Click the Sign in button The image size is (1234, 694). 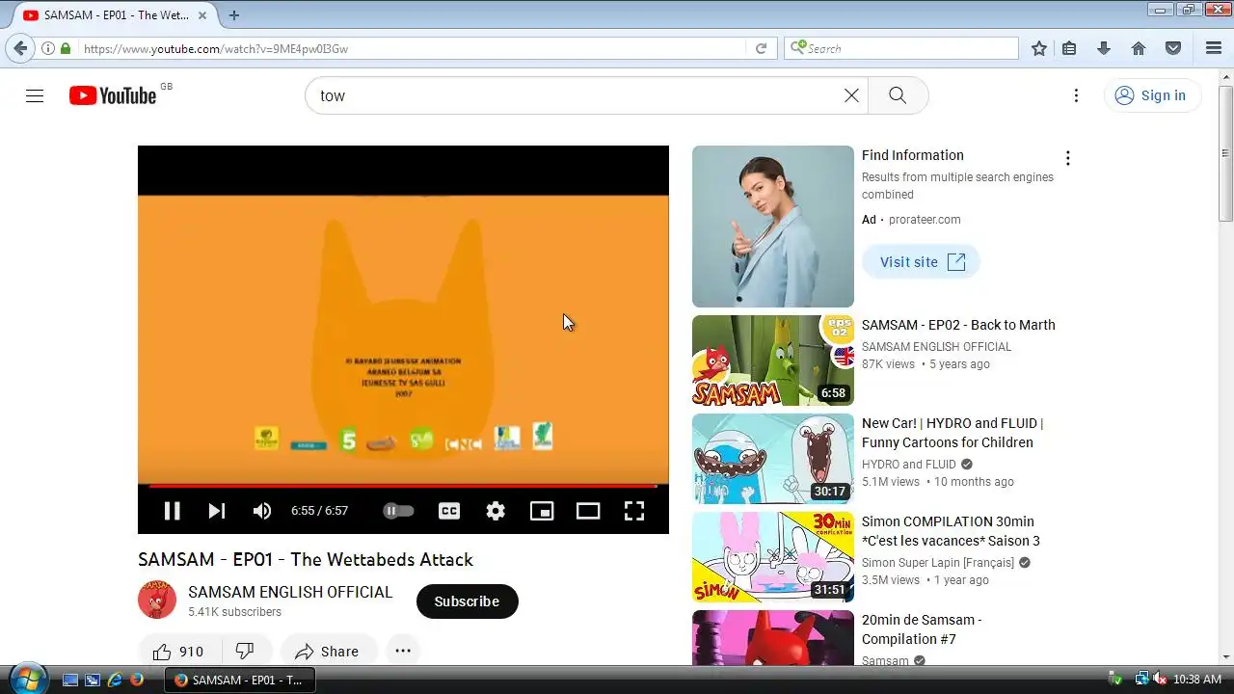1152,95
